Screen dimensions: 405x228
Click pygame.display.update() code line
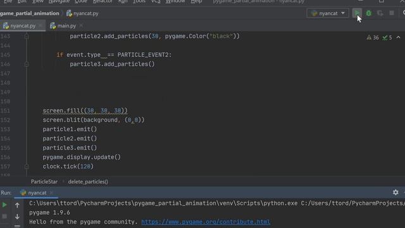(82, 157)
